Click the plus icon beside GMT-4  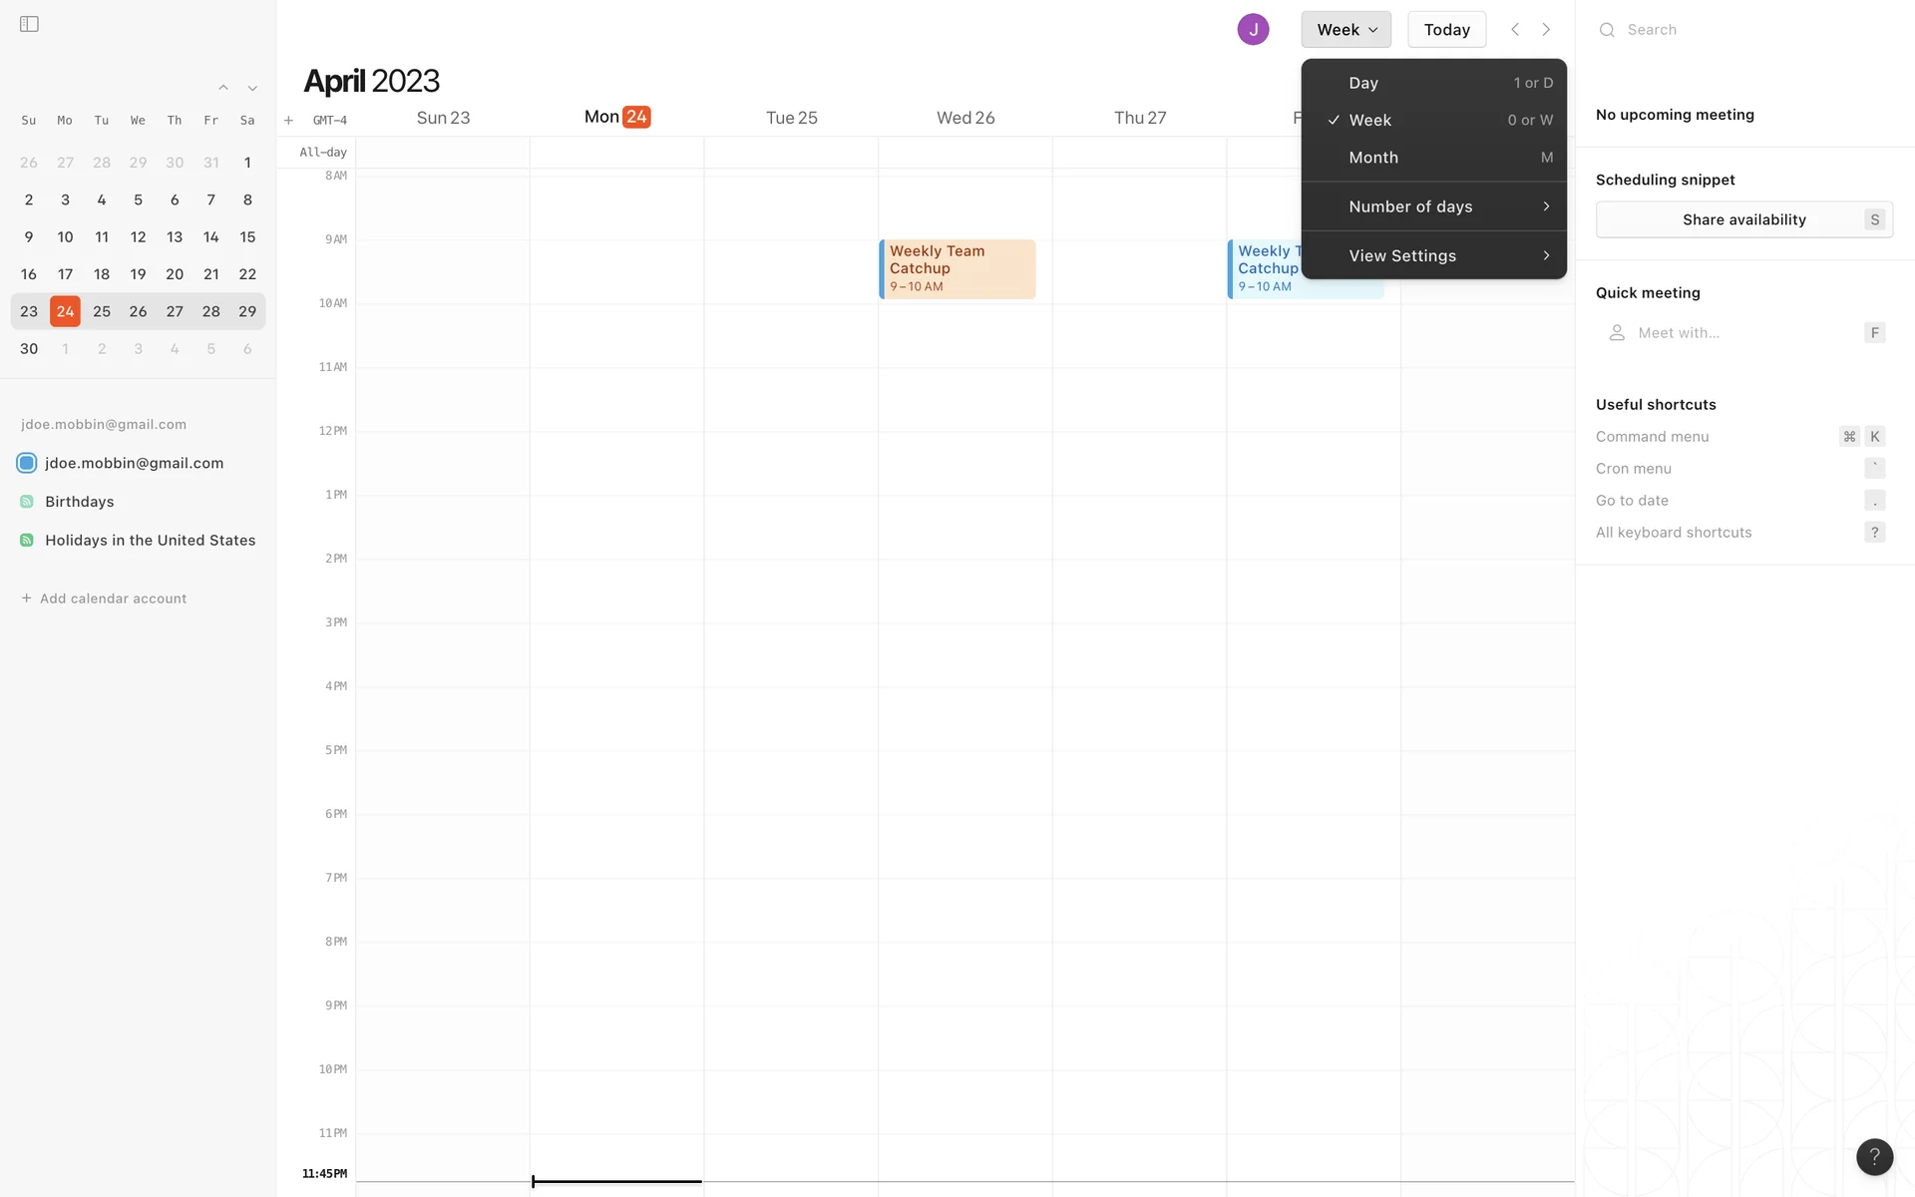[288, 120]
